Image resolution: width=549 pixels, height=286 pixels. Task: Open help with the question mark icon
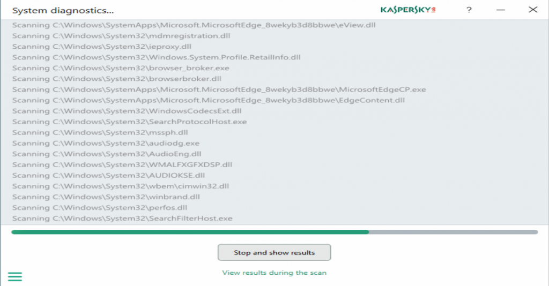pos(469,10)
